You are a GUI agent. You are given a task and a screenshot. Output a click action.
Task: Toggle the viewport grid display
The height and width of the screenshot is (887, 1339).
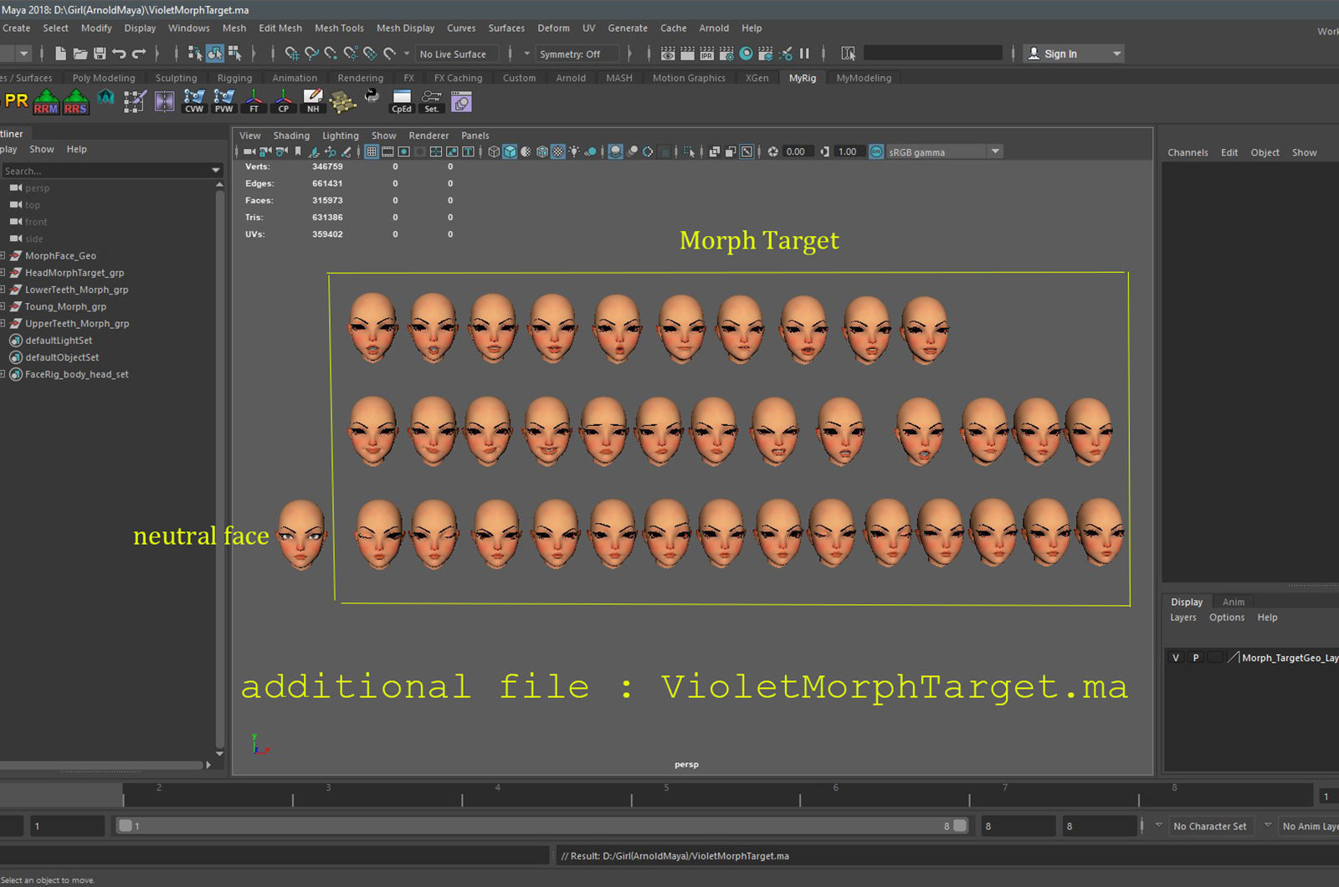[x=372, y=151]
